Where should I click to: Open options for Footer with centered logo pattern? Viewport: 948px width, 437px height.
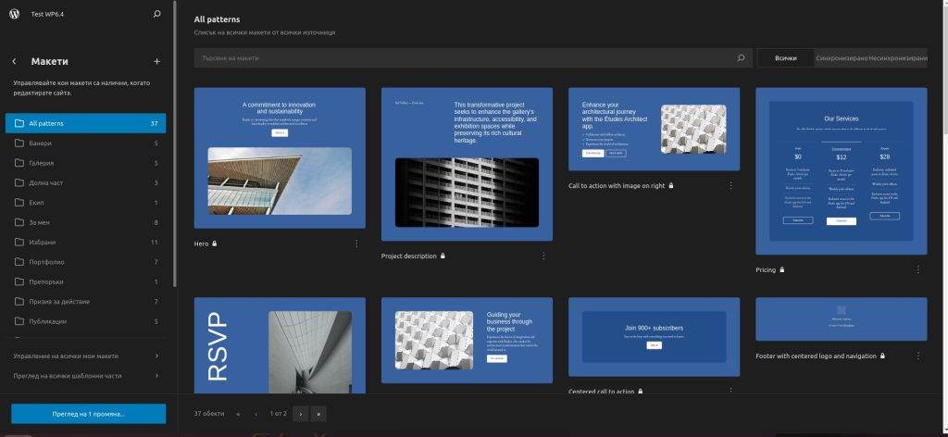click(918, 356)
